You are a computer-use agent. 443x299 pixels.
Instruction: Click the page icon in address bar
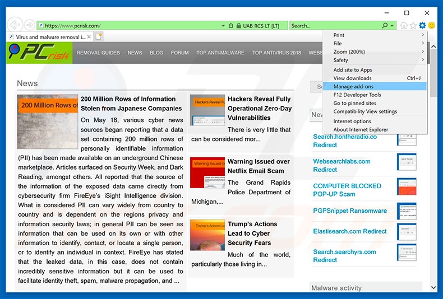coord(41,26)
